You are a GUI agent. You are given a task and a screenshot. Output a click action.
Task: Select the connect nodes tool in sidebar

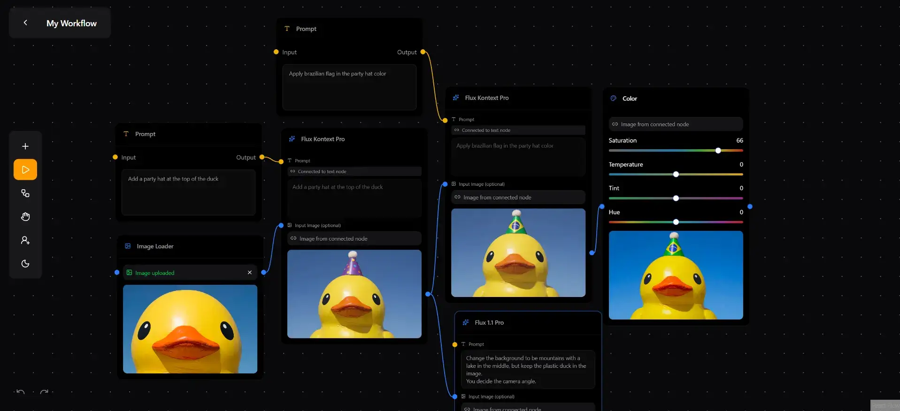[x=25, y=193]
